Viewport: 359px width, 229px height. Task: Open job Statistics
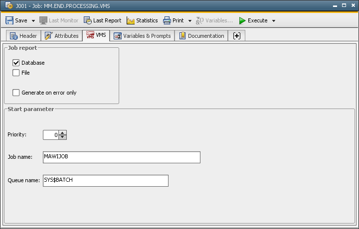click(142, 20)
